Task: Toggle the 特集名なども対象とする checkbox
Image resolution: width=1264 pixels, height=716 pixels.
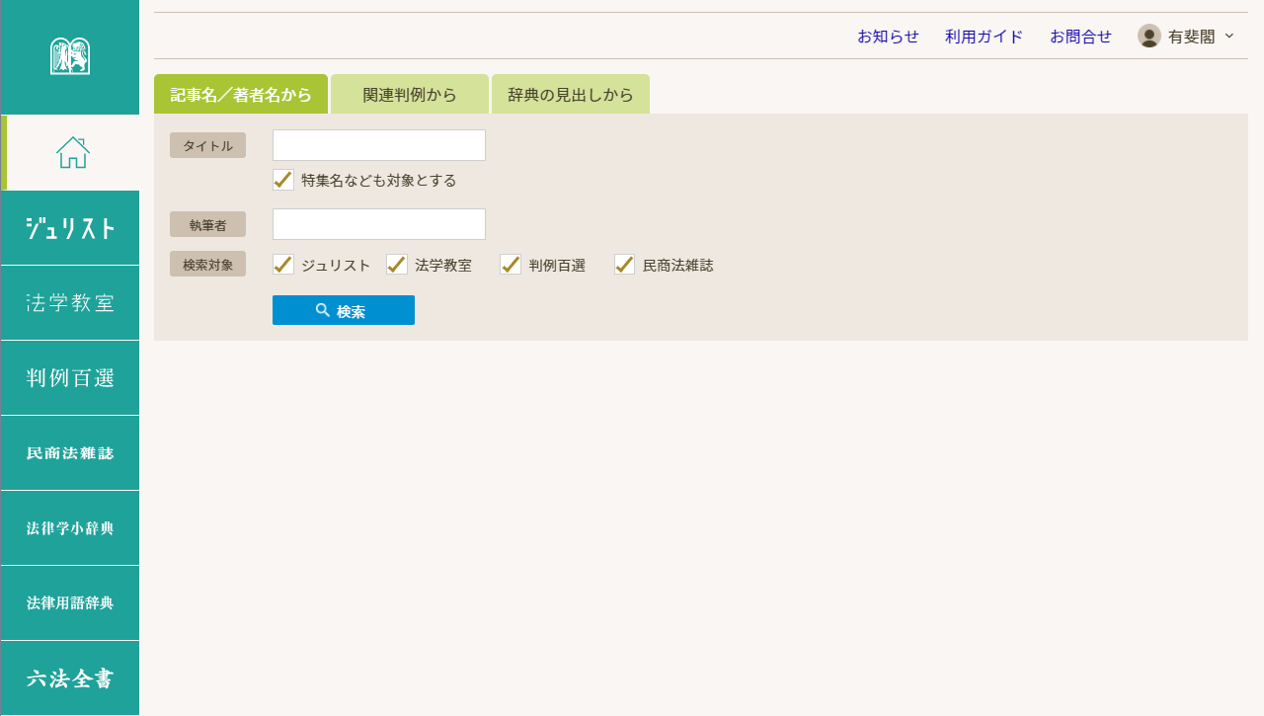Action: tap(283, 180)
